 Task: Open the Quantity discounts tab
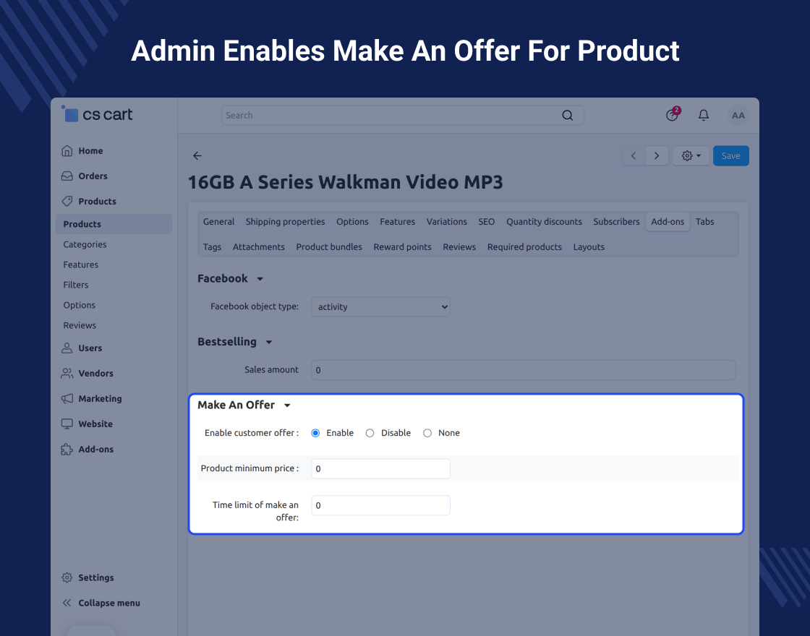click(544, 221)
